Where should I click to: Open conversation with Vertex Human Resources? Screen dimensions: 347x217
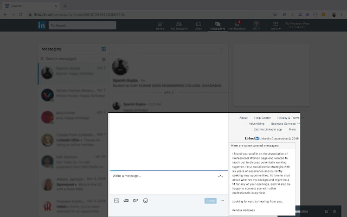(74, 95)
